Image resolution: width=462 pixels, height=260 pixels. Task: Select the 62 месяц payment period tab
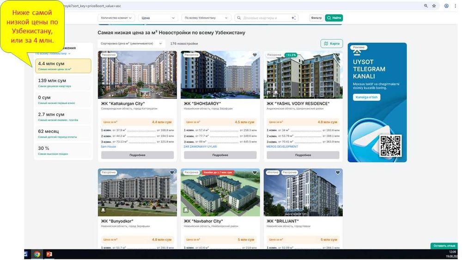tap(63, 133)
